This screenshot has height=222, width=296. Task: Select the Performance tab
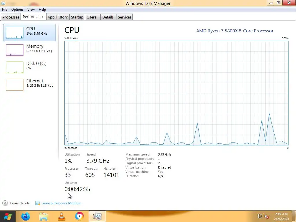pos(34,16)
